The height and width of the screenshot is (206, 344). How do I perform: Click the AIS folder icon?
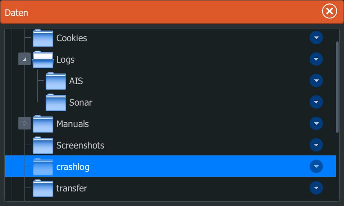[55, 81]
